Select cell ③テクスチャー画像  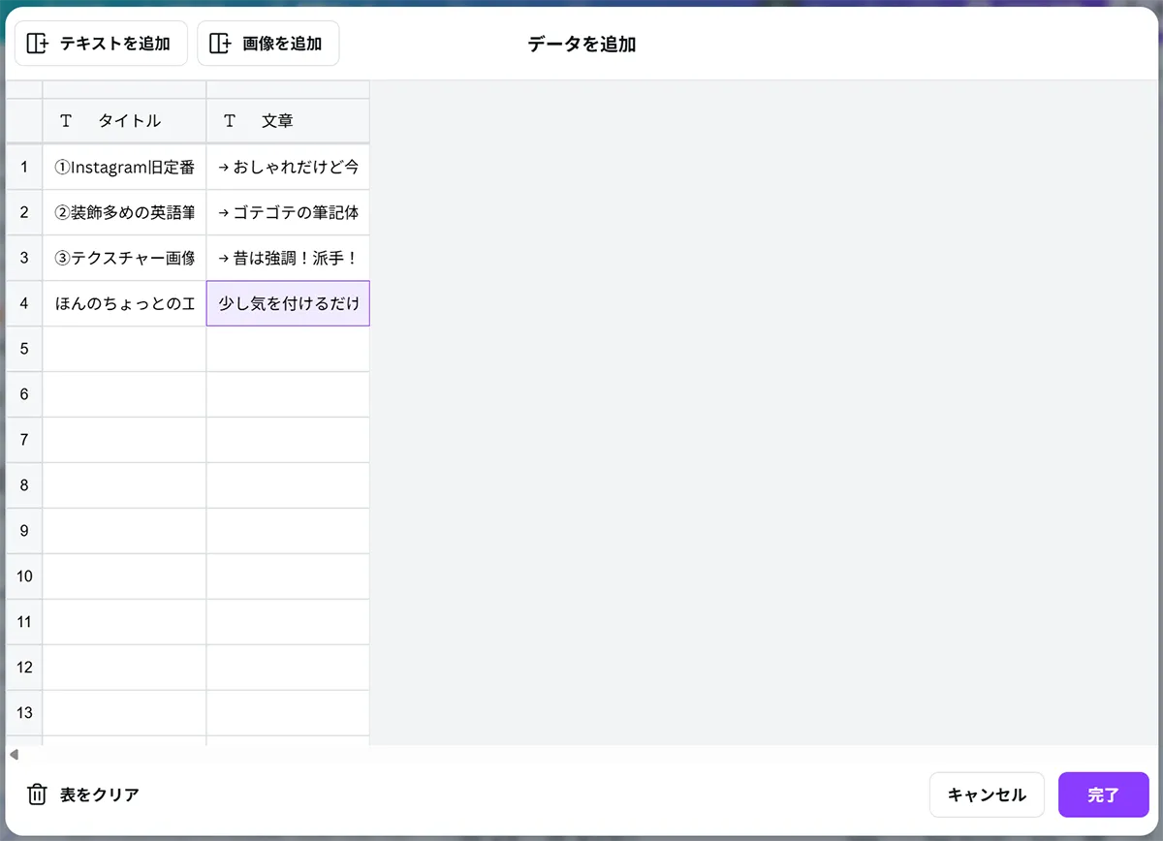coord(124,258)
